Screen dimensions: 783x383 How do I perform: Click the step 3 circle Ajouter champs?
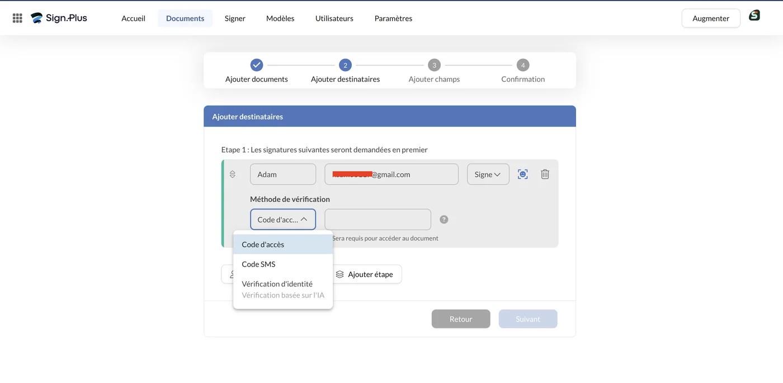coord(434,65)
